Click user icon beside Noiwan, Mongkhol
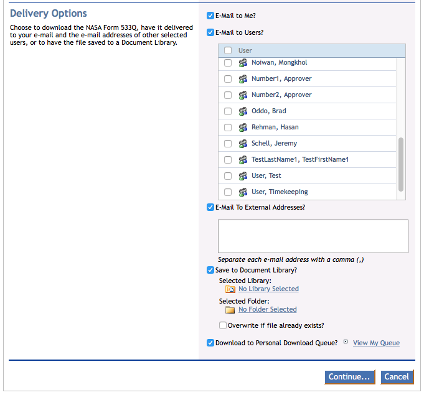Image resolution: width=424 pixels, height=395 pixels. point(243,63)
